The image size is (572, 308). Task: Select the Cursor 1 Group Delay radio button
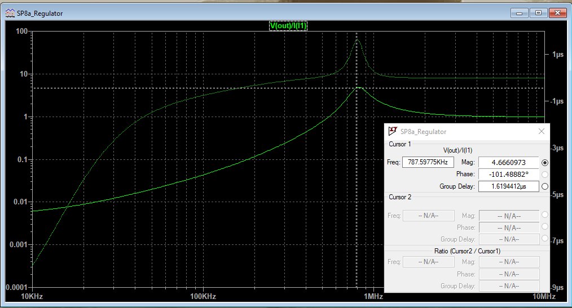[x=544, y=186]
